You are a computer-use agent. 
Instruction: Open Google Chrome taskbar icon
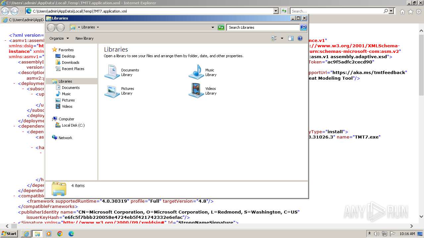click(x=60, y=234)
